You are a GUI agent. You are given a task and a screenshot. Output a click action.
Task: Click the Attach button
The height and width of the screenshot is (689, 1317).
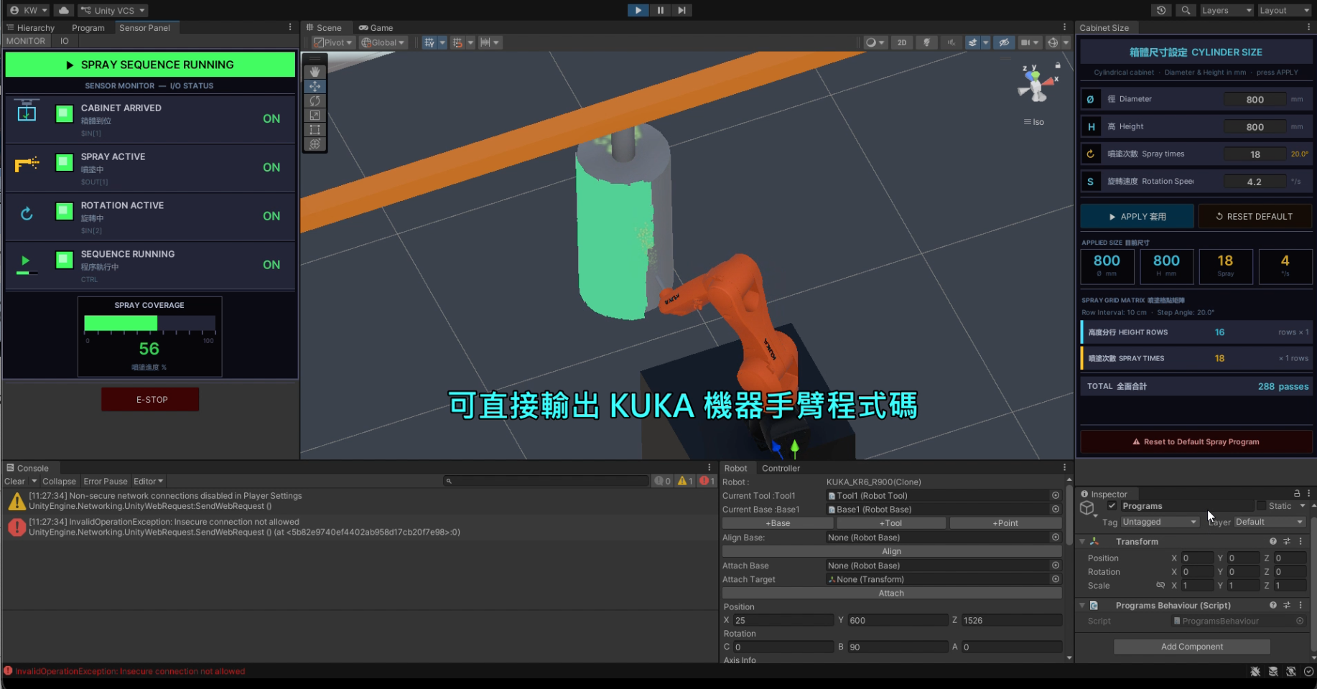click(891, 594)
